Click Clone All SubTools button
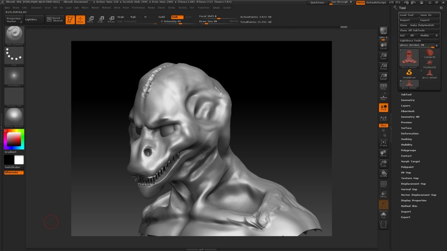Image resolution: width=447 pixels, height=251 pixels. [419, 31]
